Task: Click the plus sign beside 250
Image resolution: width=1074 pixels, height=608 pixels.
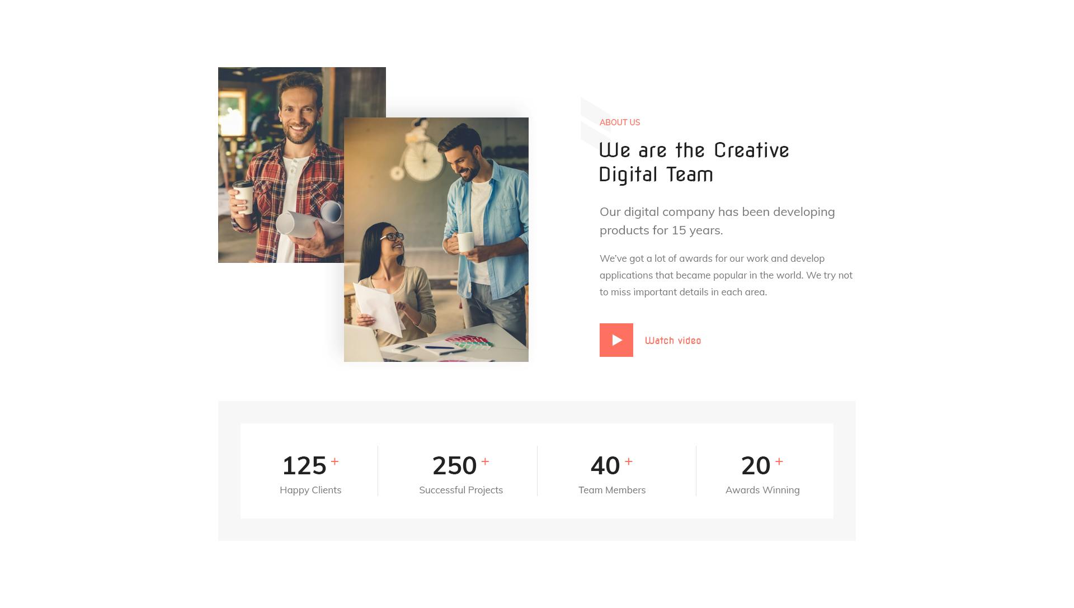Action: click(485, 461)
